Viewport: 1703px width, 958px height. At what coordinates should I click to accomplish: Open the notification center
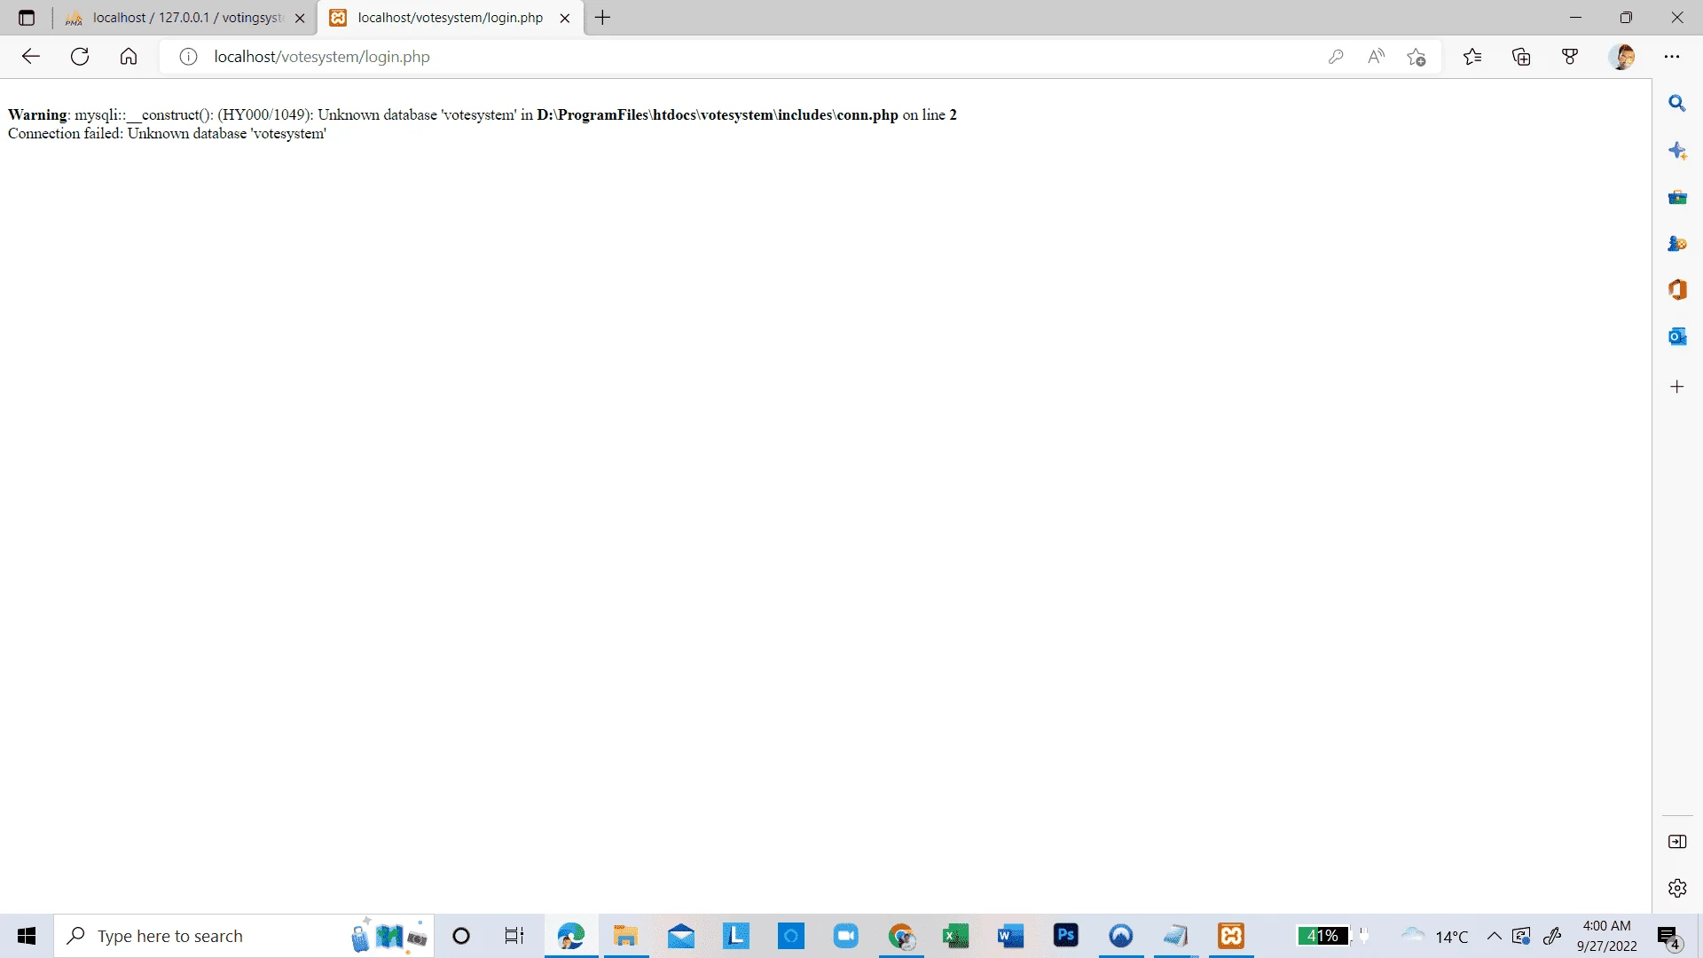(x=1669, y=937)
